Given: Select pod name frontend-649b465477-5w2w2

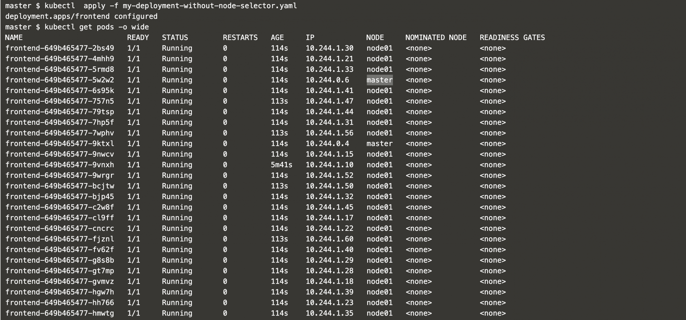Looking at the screenshot, I should [60, 80].
